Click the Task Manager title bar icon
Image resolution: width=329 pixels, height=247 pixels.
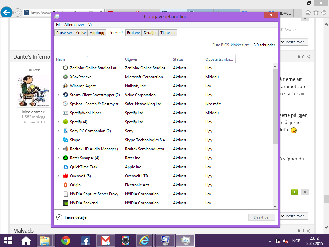pos(57,17)
